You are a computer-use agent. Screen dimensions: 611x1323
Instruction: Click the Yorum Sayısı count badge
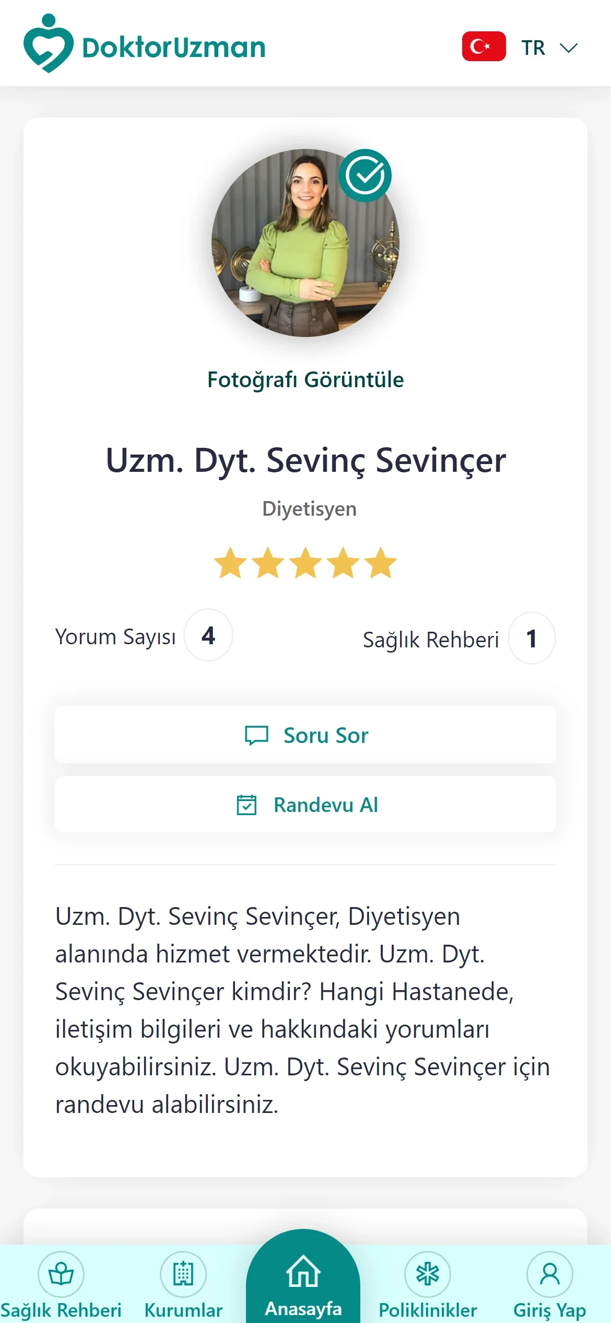point(208,635)
